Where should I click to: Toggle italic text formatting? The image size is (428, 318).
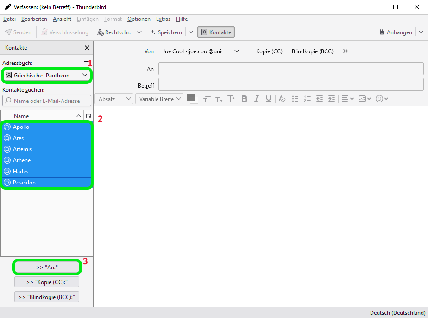click(256, 99)
